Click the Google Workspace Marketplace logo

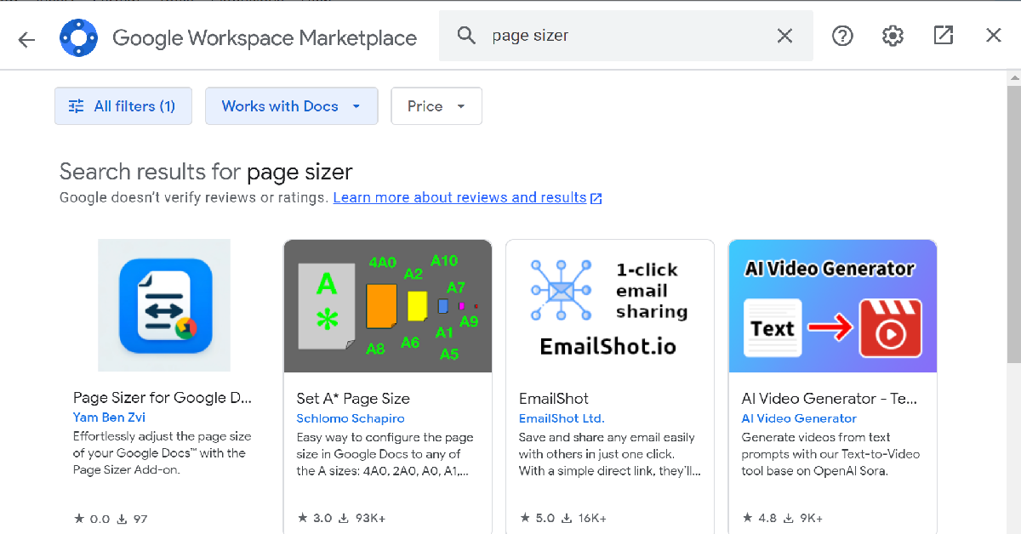(79, 37)
